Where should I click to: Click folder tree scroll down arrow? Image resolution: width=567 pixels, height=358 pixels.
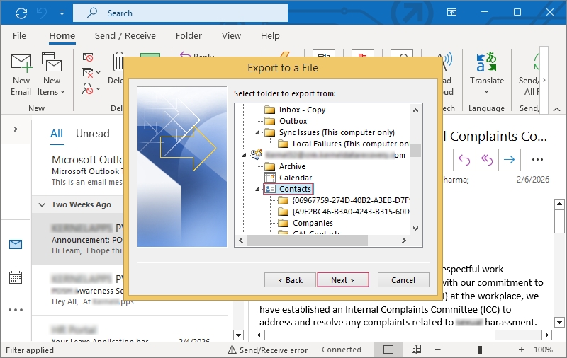(x=416, y=228)
